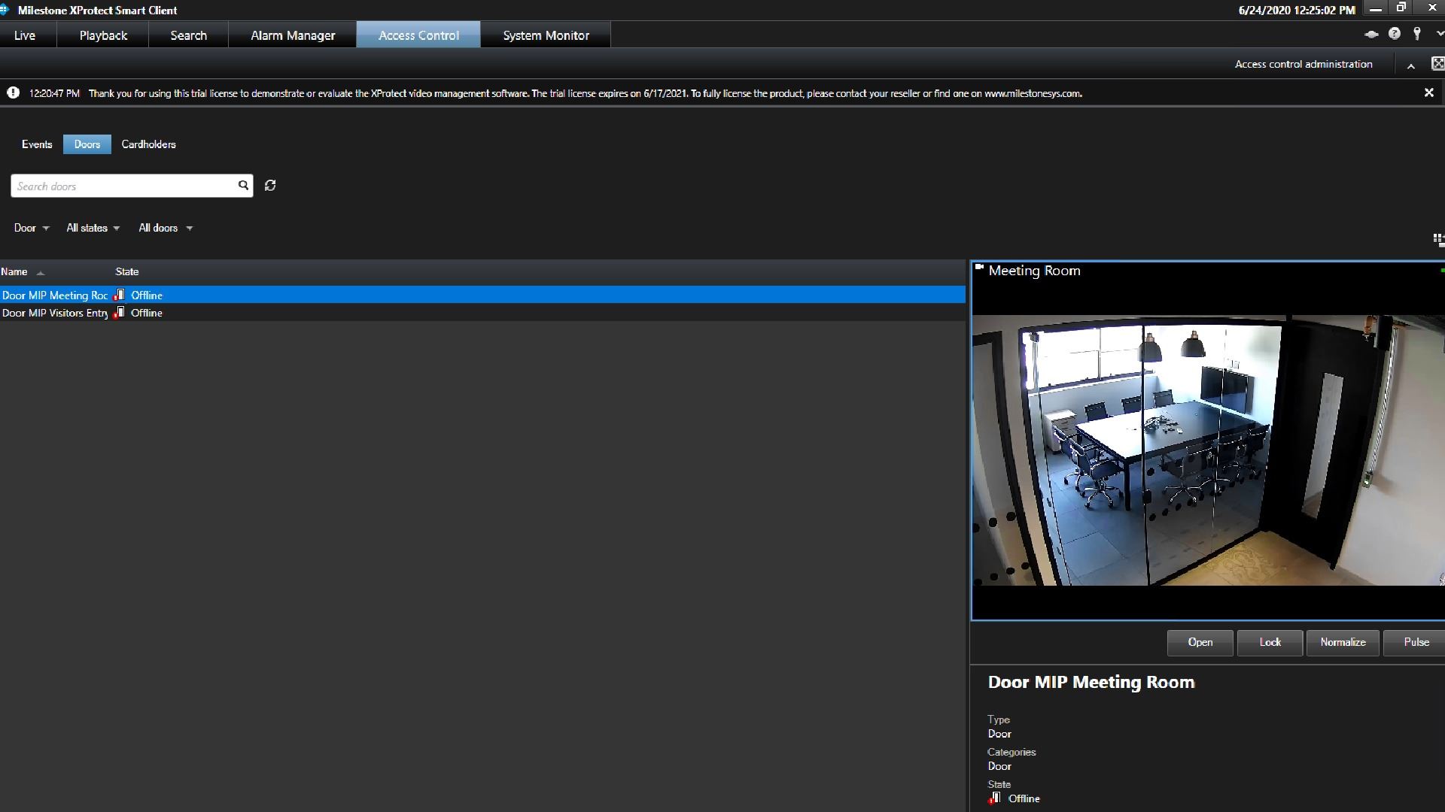Switch to the Cardholders view
The image size is (1445, 812).
tap(148, 144)
